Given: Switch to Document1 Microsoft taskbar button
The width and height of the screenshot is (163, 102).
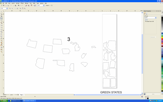Looking at the screenshot, I should [29, 101].
